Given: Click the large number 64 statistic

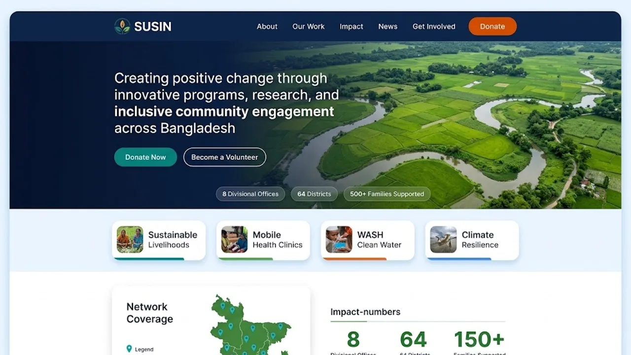Looking at the screenshot, I should pos(413,339).
